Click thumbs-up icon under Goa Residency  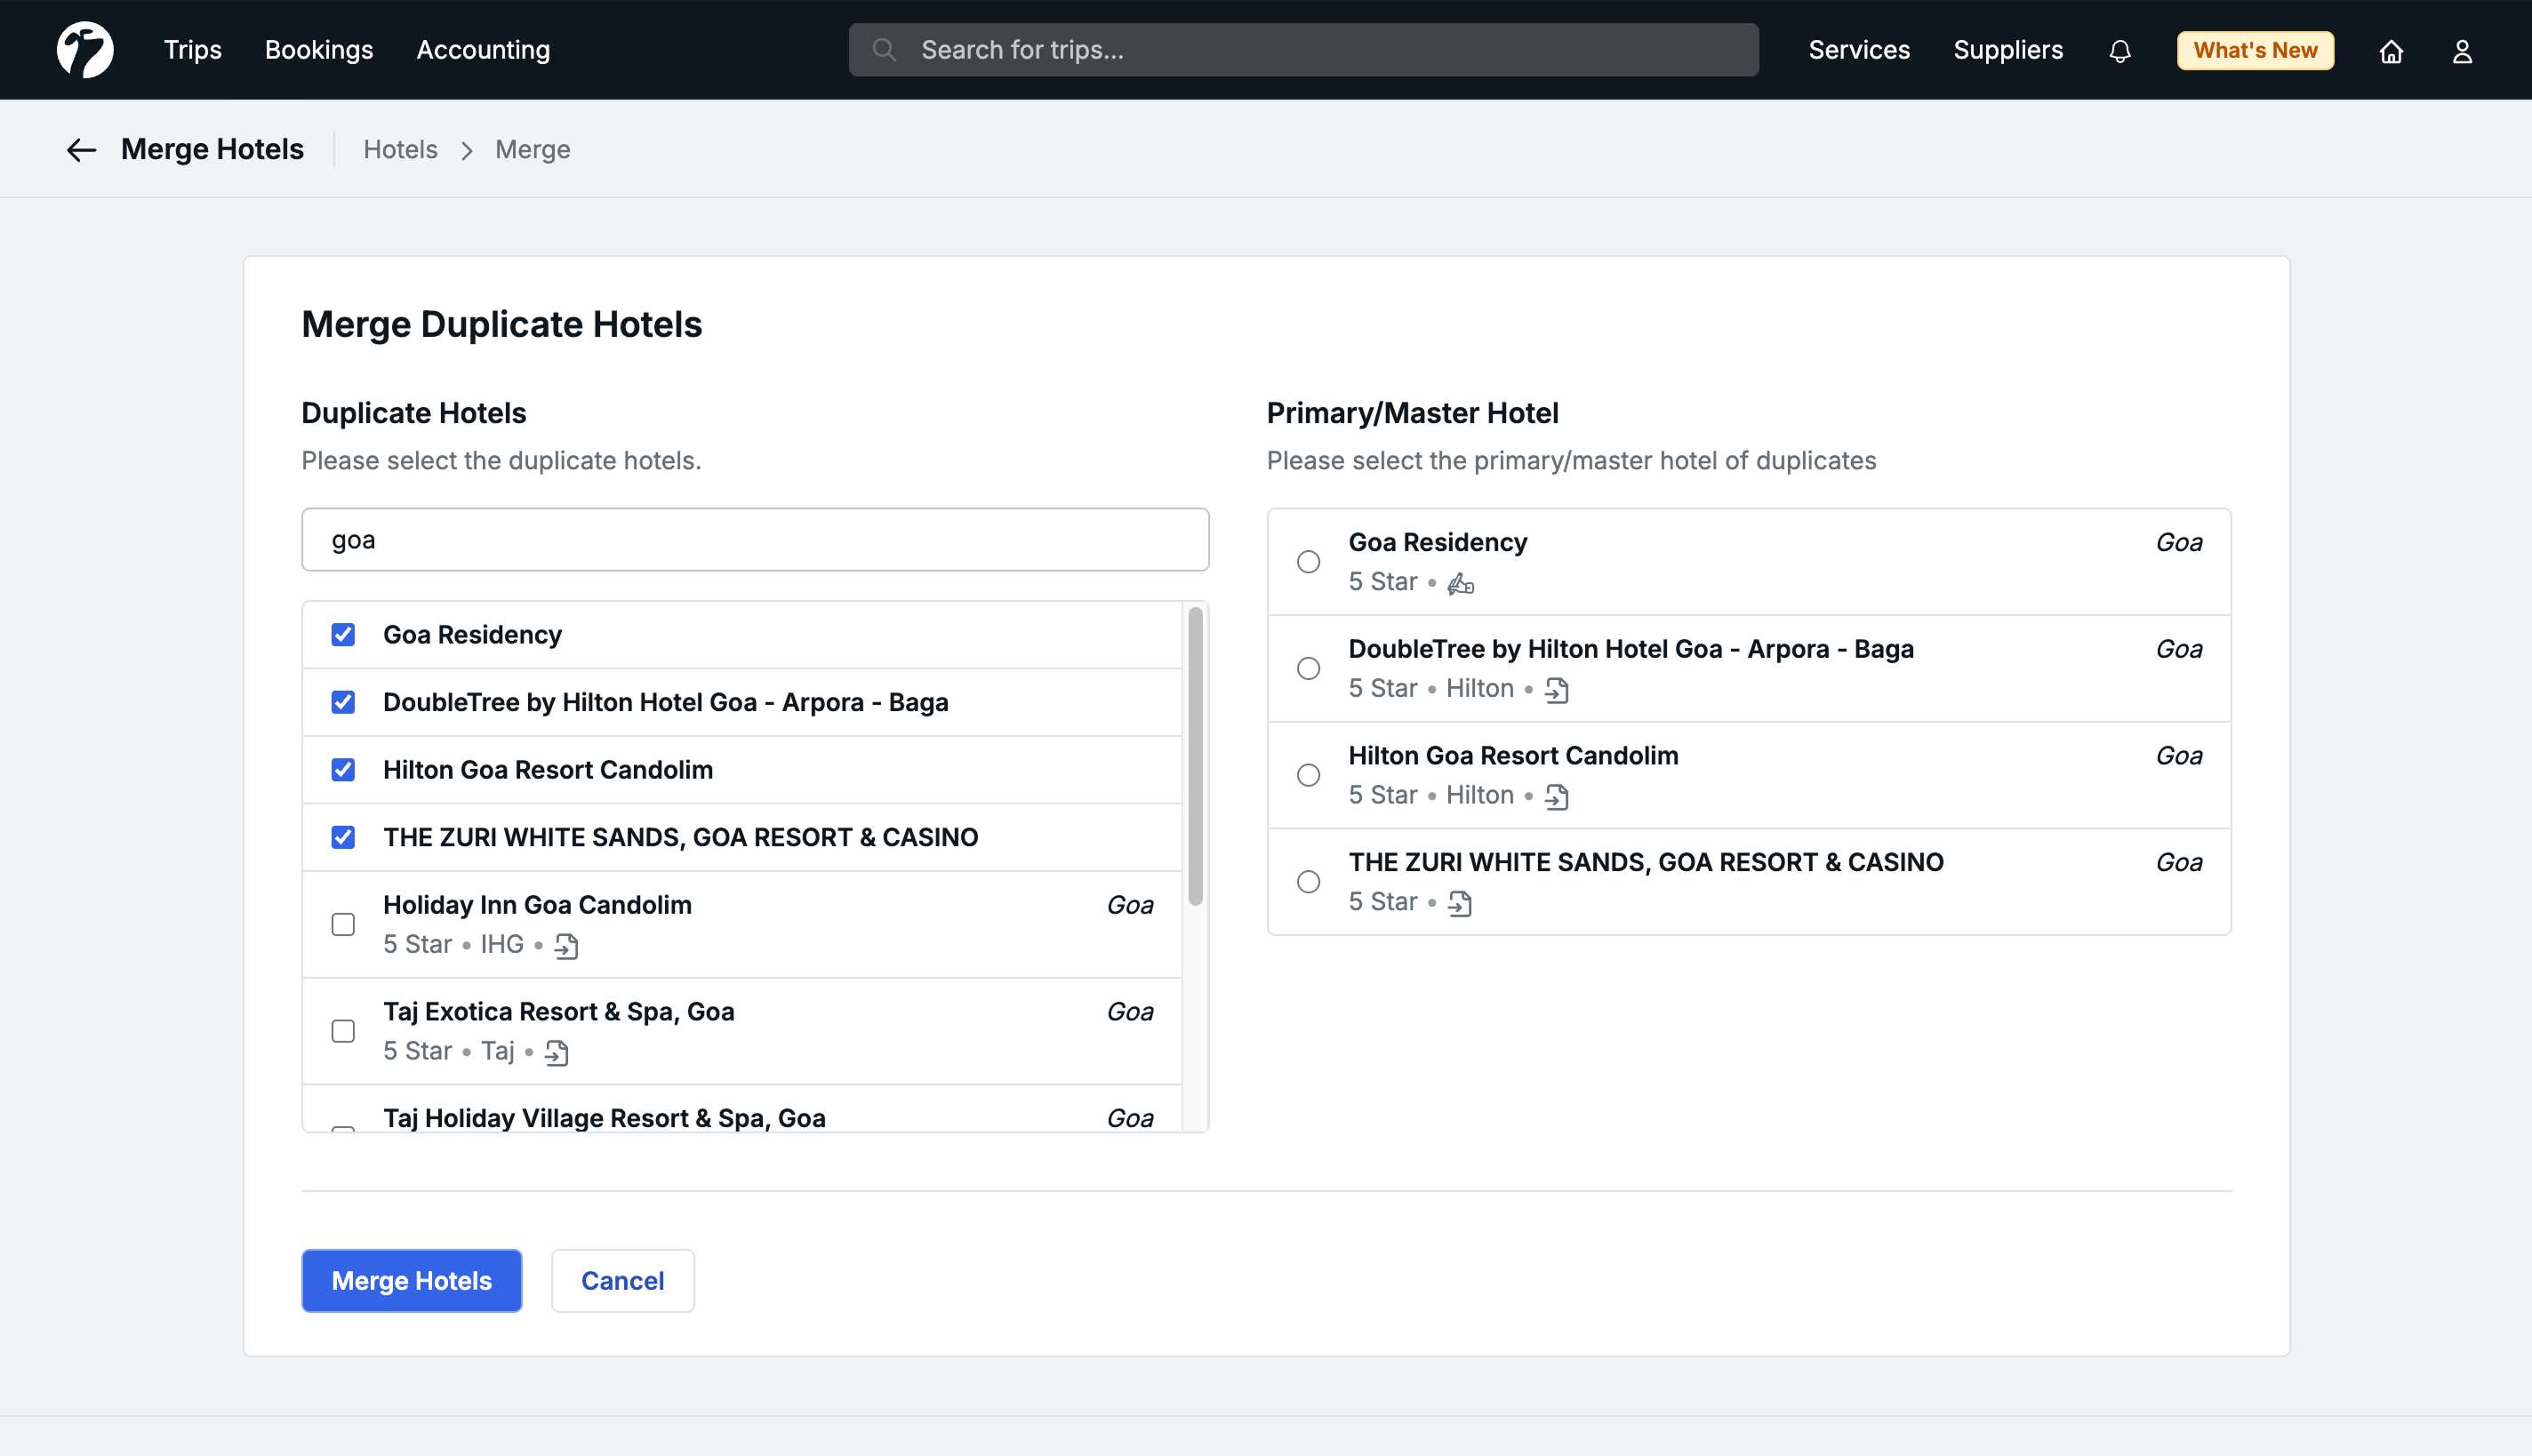(x=1460, y=583)
